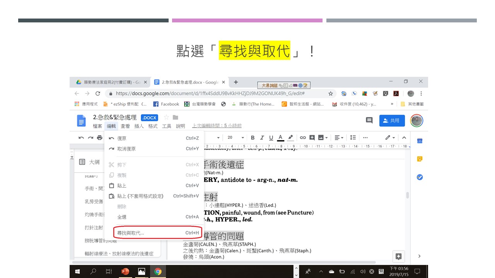Open the Facebook bookmark
Screen dimensions: 495x278
[166, 104]
